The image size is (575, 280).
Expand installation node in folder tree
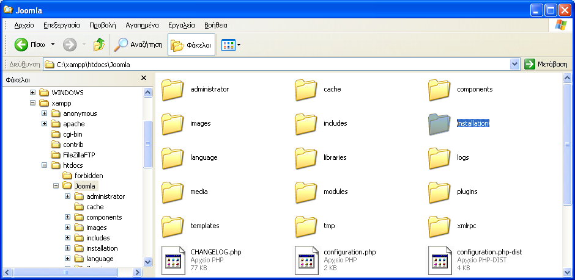[67, 248]
